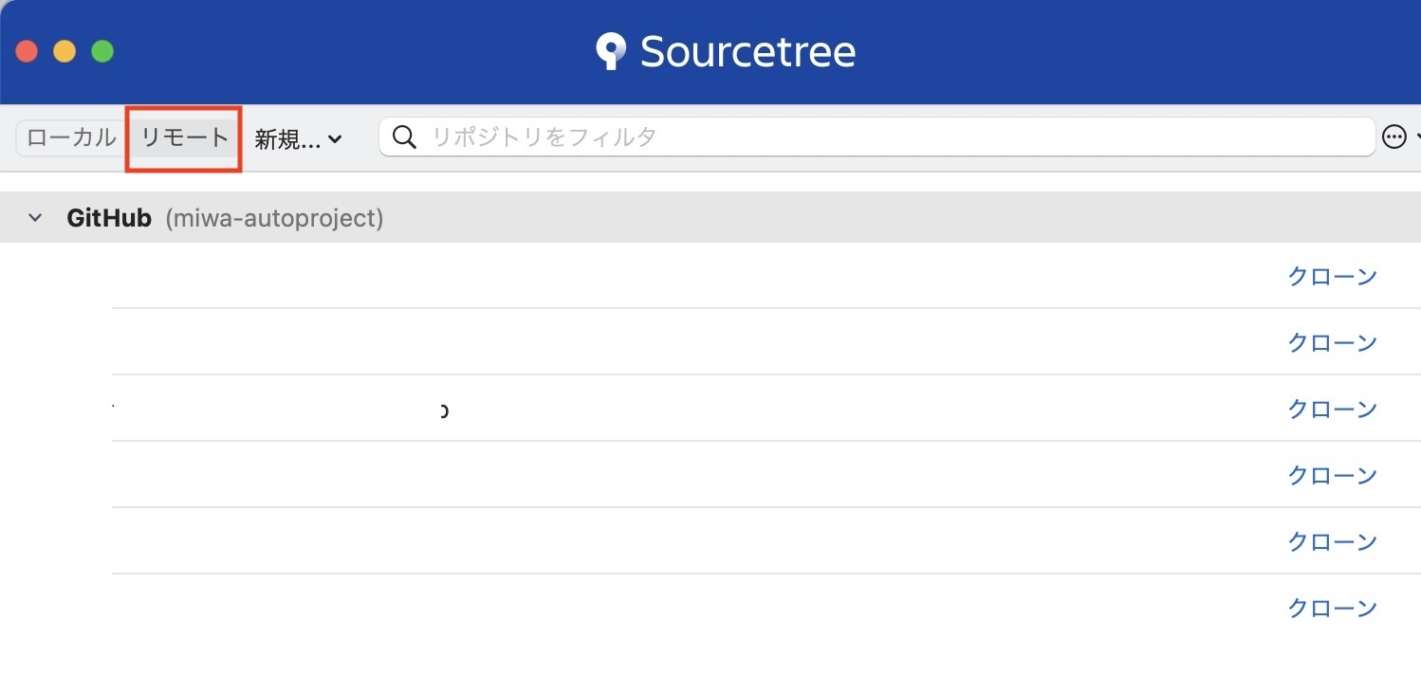Screen dimensions: 1421x693
Task: Click the chevron beside the 新規 button
Action: tap(334, 138)
